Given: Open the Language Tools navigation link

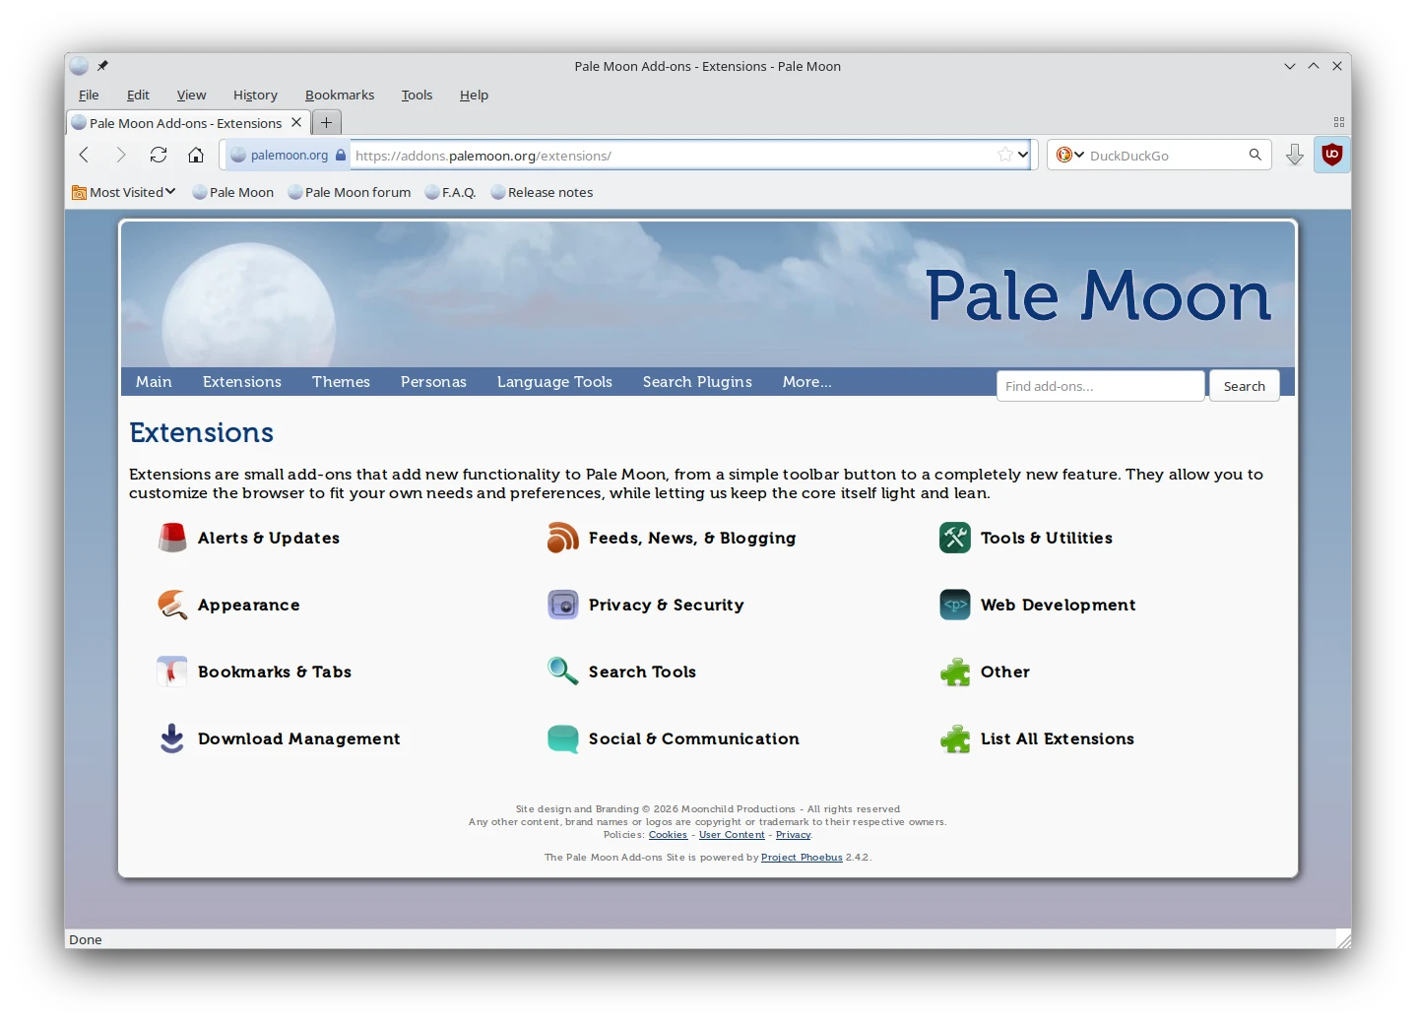Looking at the screenshot, I should (x=554, y=382).
